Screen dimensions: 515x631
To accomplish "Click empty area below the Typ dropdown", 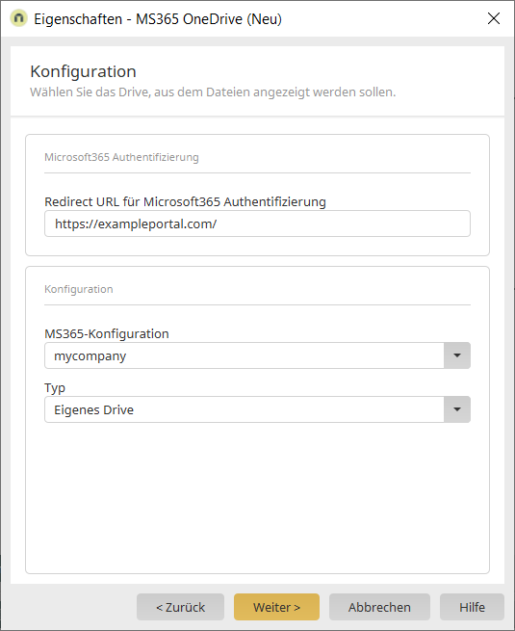I will click(x=257, y=497).
